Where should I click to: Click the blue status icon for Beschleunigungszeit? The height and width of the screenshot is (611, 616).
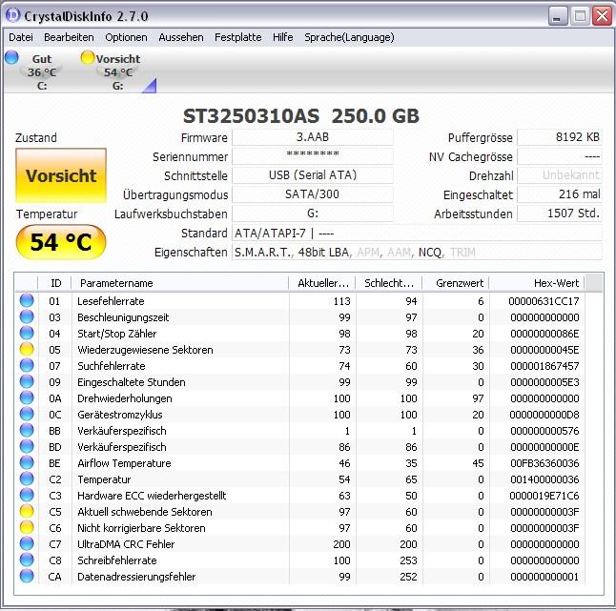(27, 316)
